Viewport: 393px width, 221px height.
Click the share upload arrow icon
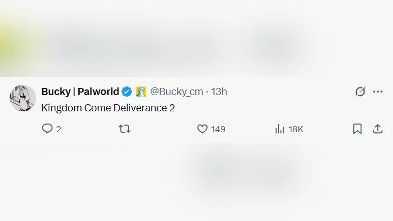378,129
